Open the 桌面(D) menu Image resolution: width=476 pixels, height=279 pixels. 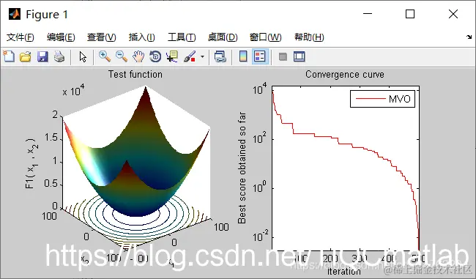[x=223, y=37]
